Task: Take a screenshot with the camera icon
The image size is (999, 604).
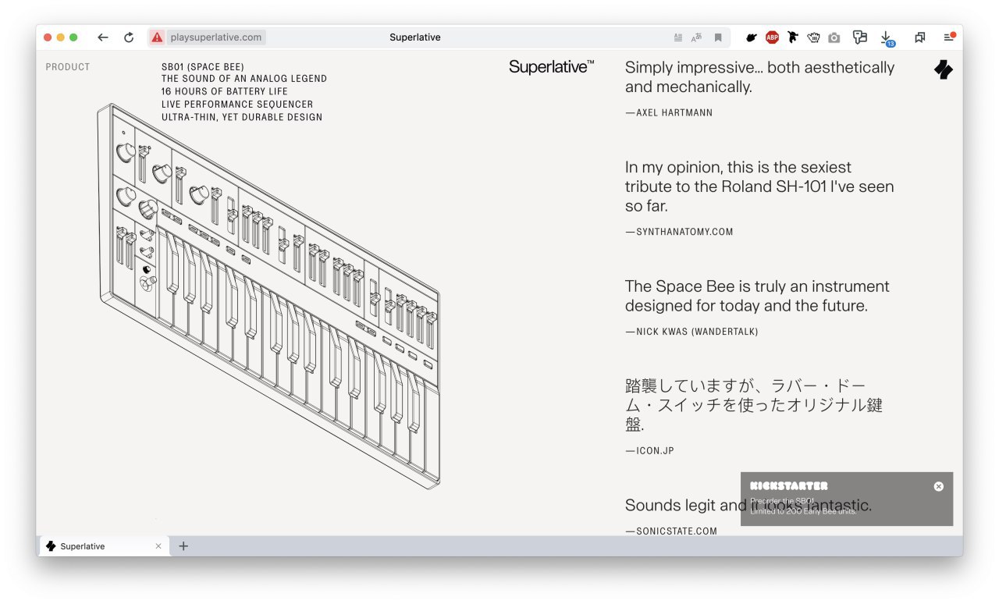Action: pyautogui.click(x=834, y=37)
